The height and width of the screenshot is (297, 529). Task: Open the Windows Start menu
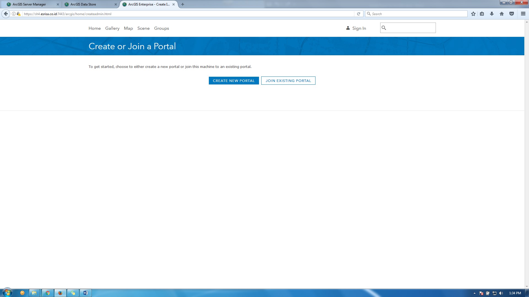pyautogui.click(x=7, y=293)
